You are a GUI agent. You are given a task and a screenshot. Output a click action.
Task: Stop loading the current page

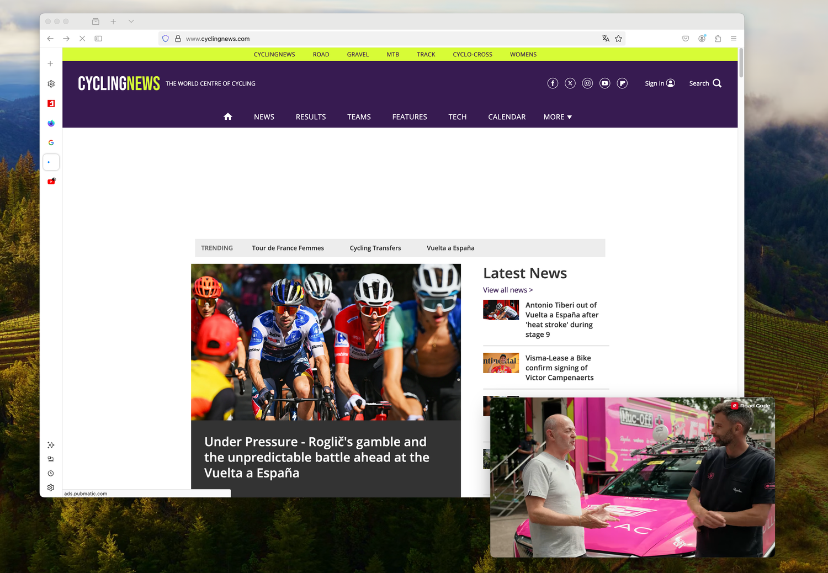[x=82, y=39]
